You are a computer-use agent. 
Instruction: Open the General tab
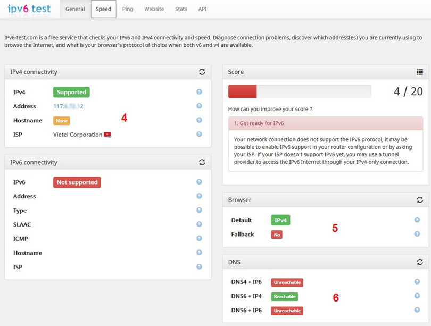tap(75, 9)
